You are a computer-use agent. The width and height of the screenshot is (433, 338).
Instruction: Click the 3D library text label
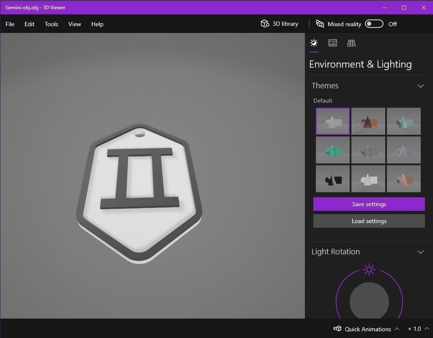[285, 24]
